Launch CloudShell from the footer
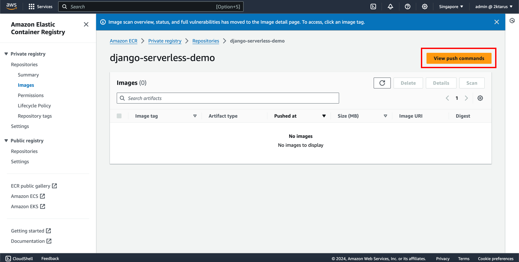 pos(19,258)
